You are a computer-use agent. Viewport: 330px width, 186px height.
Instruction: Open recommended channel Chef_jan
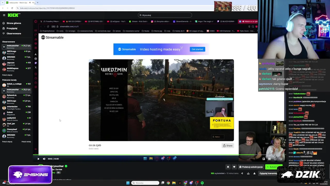coord(16,125)
